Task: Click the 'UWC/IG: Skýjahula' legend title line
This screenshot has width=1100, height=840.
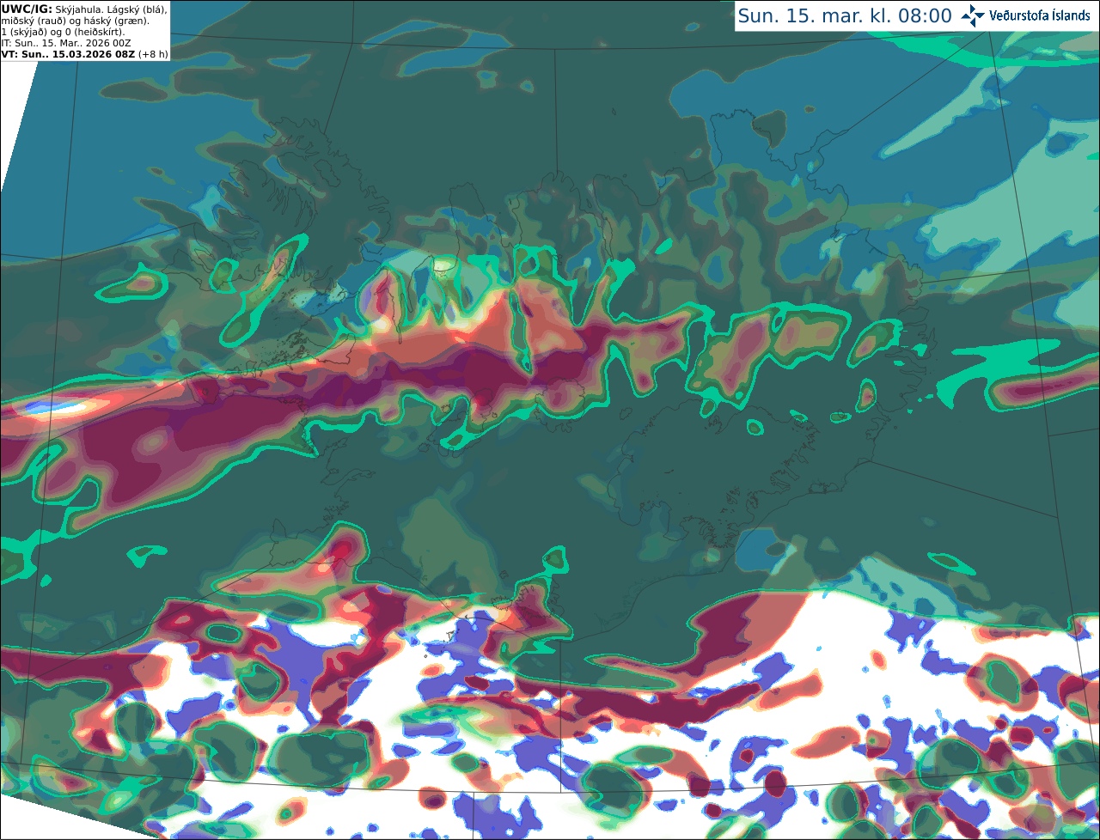Action: [84, 9]
